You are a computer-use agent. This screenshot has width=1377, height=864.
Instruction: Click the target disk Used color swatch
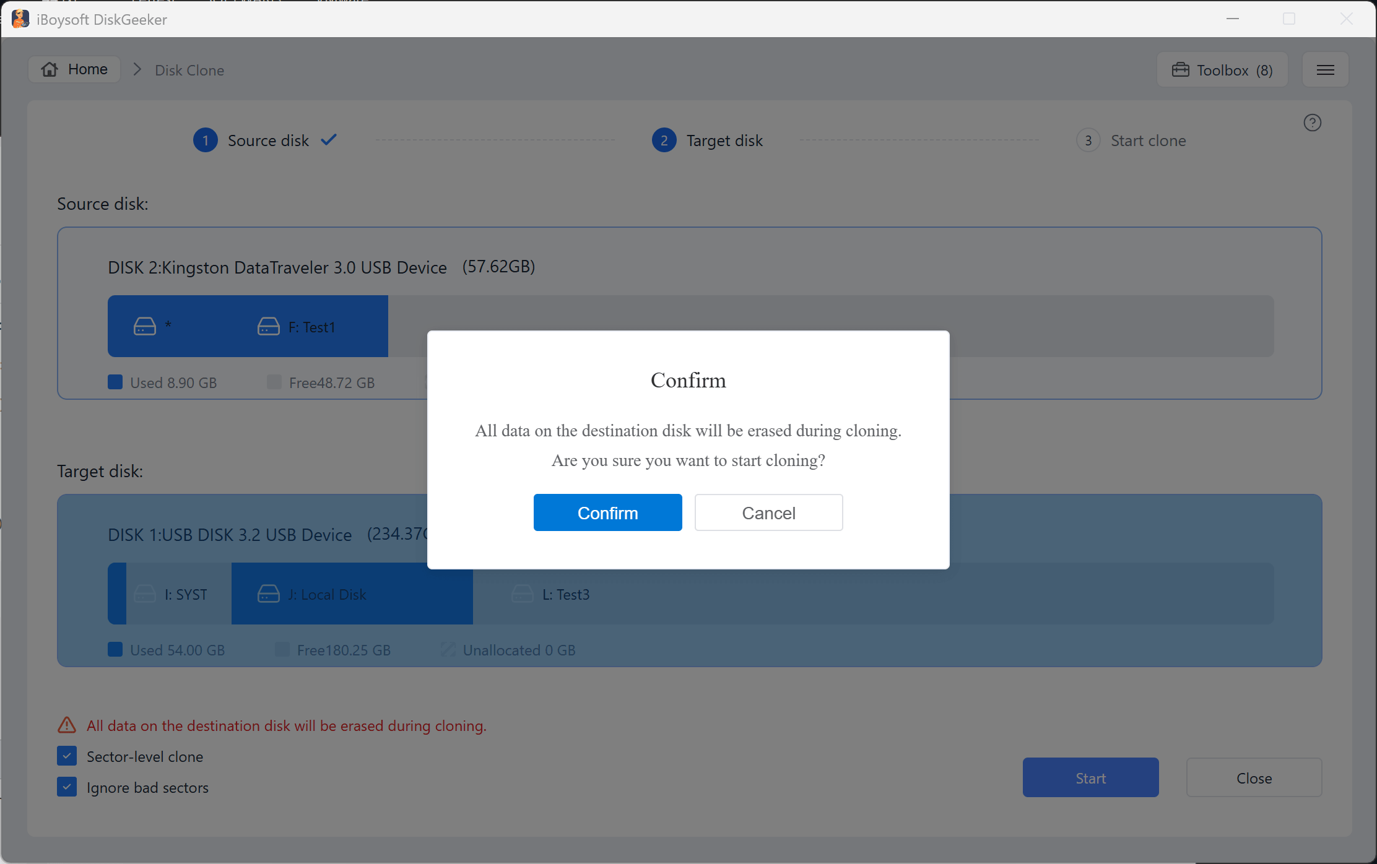(x=115, y=649)
